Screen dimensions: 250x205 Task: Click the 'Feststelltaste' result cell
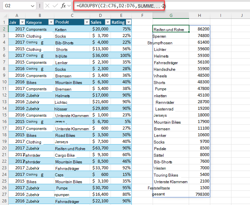click(171, 188)
